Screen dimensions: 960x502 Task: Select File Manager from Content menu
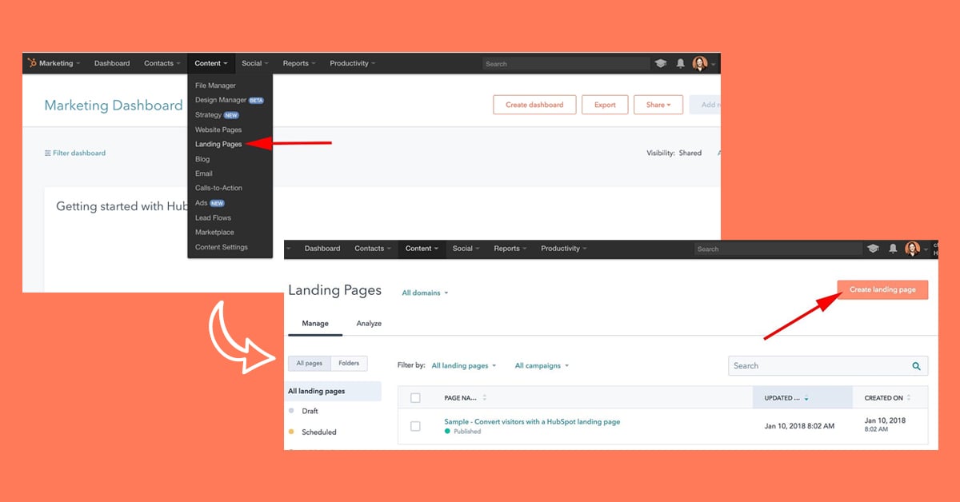(x=215, y=86)
